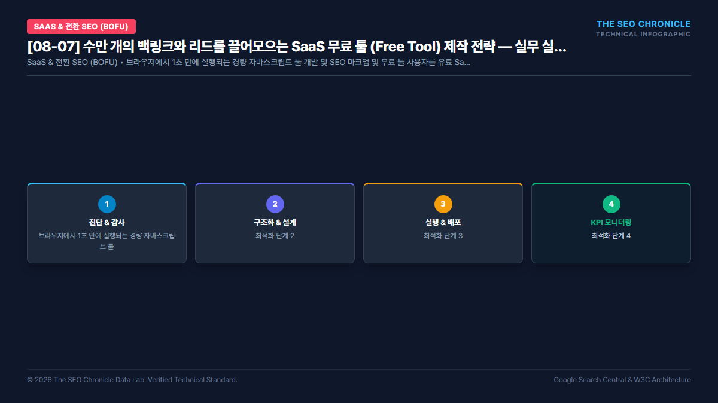Click the blue step 1 circle
This screenshot has height=403, width=718.
coord(107,204)
